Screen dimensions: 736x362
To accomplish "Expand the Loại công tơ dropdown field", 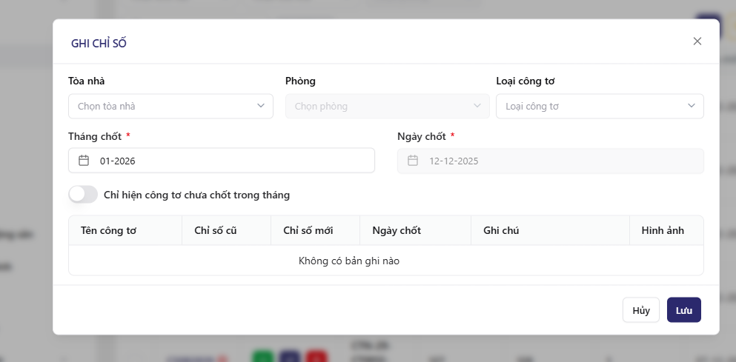I will 593,106.
